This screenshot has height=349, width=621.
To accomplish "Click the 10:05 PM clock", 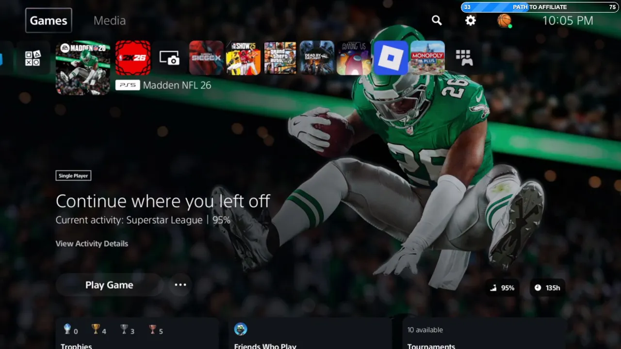I will coord(568,20).
